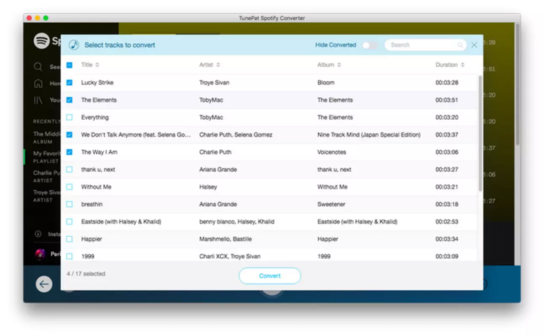Click the 4 / 17 selected status text

[86, 274]
